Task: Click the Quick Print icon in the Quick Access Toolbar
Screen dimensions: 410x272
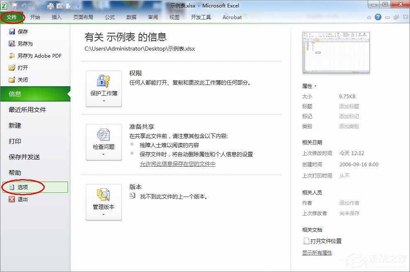Action: click(x=51, y=6)
